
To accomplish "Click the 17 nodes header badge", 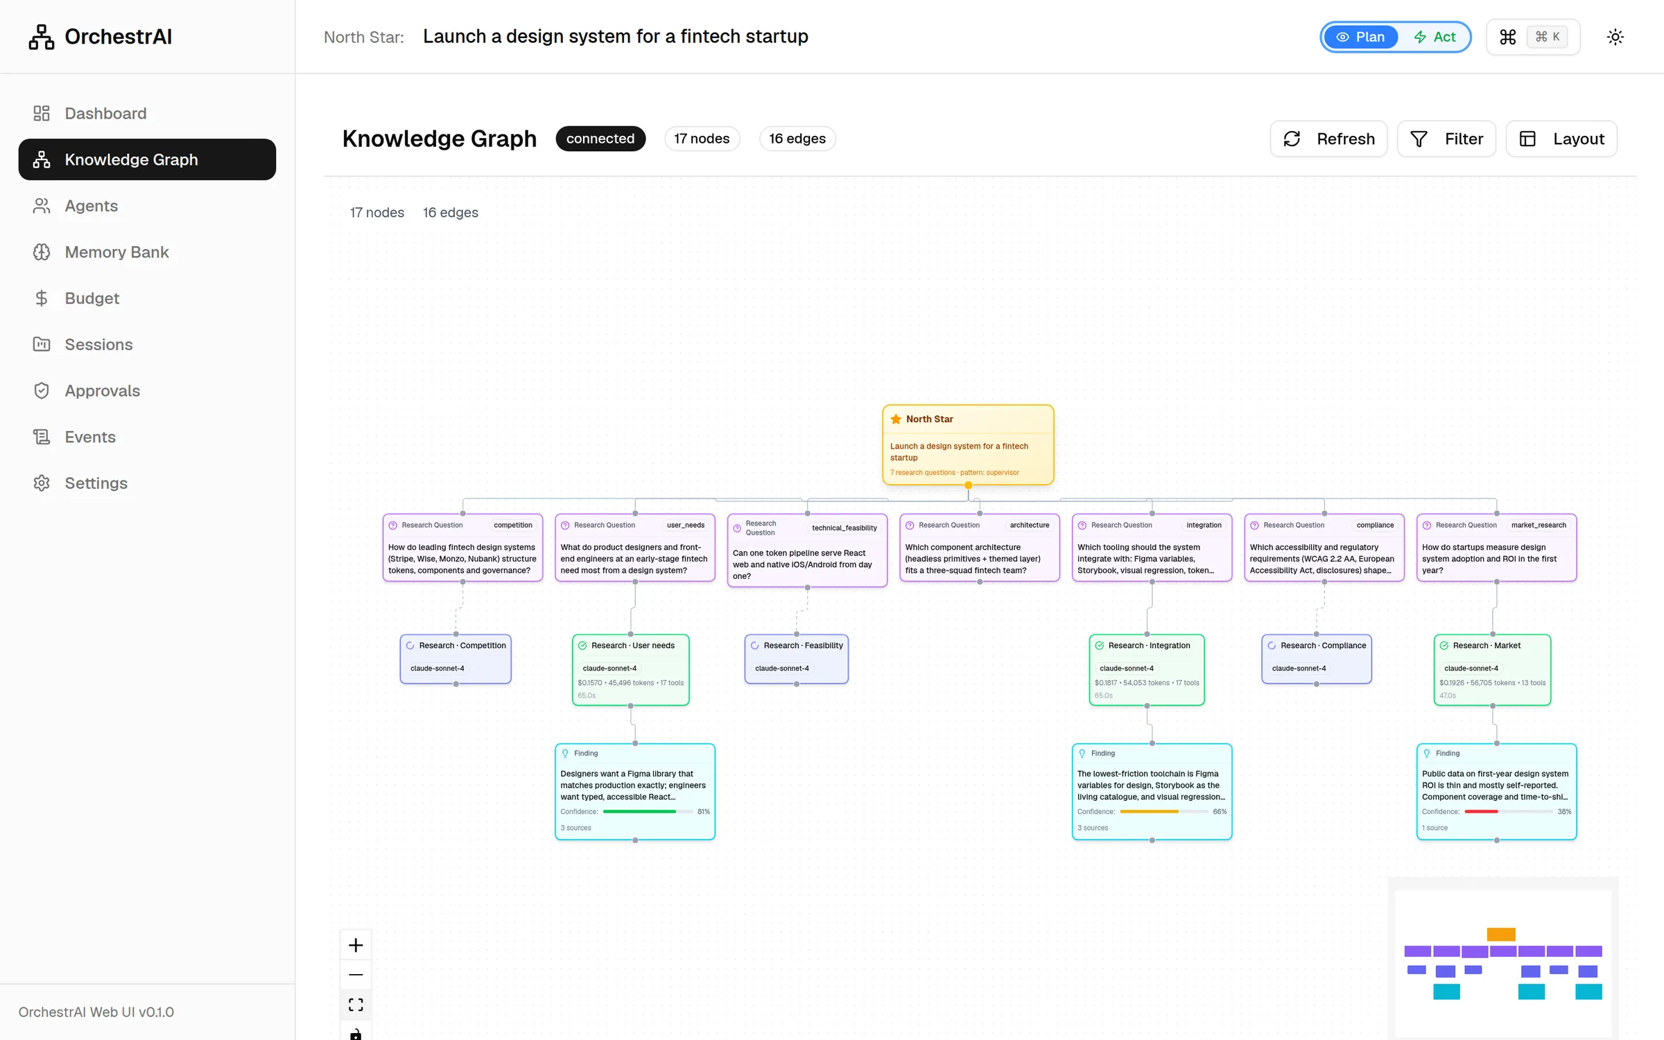I will coord(702,139).
